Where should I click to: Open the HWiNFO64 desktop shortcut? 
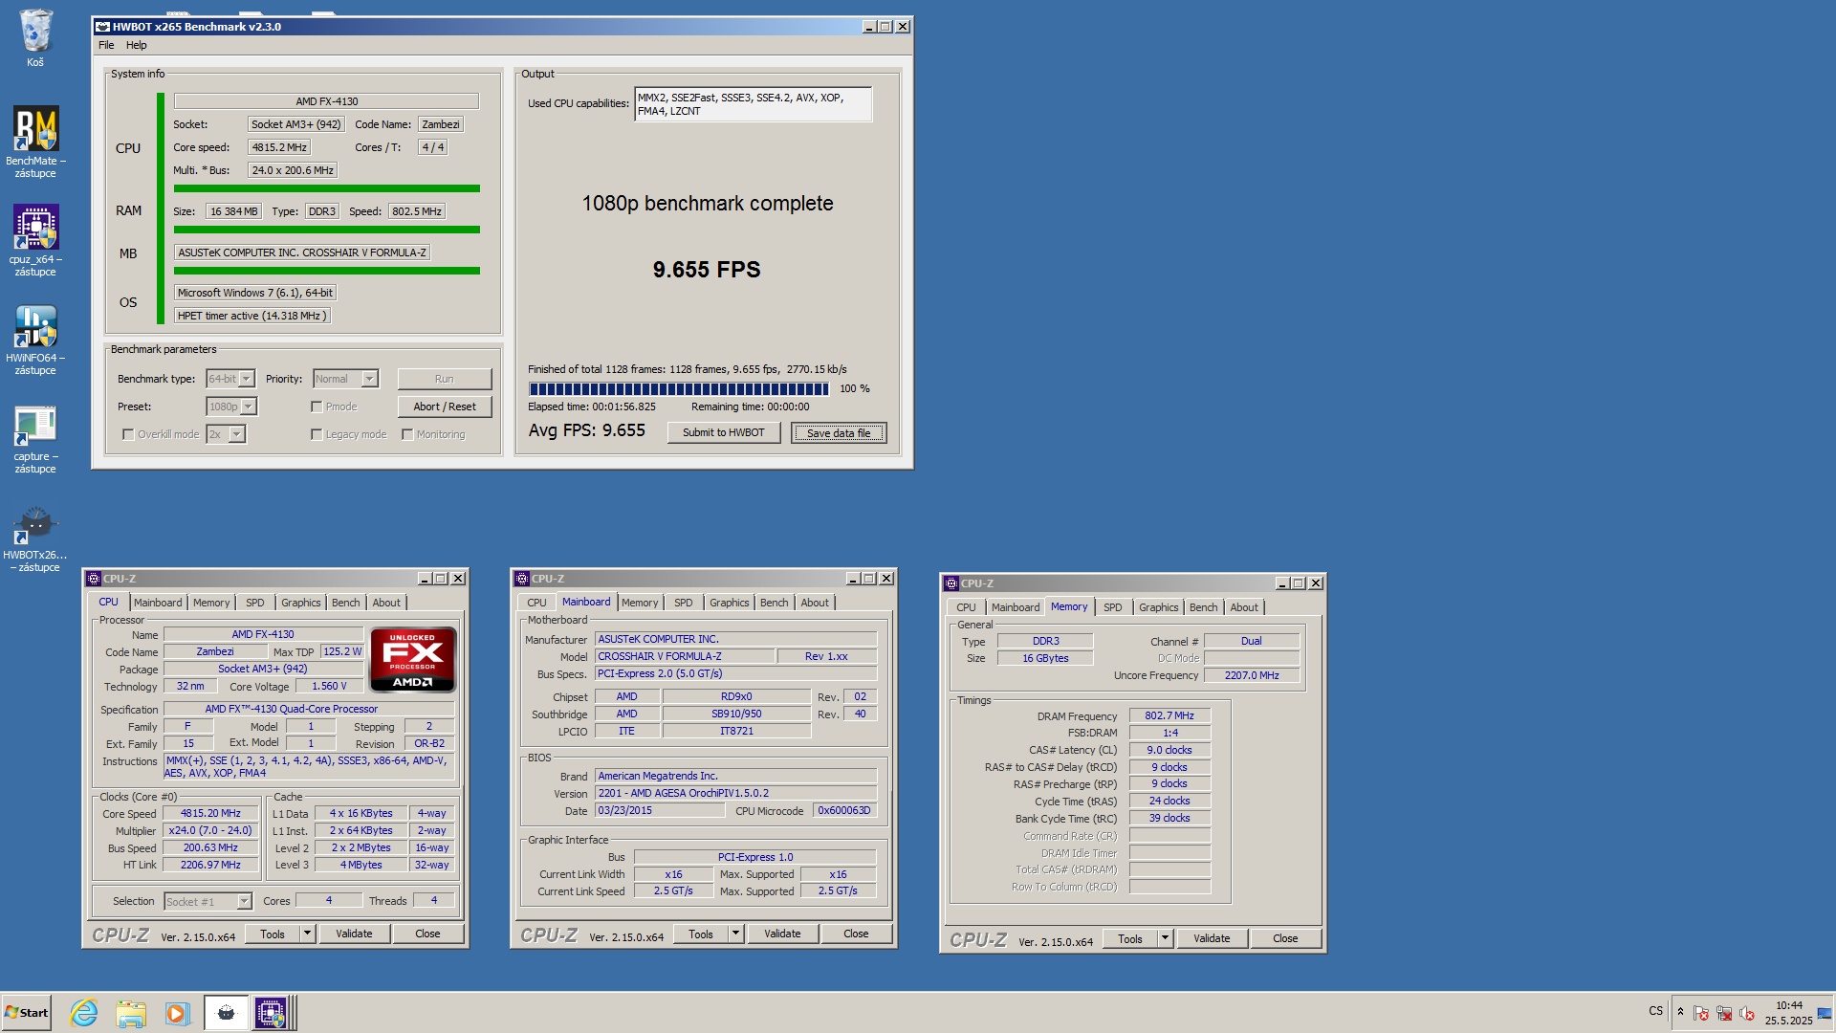[x=35, y=339]
